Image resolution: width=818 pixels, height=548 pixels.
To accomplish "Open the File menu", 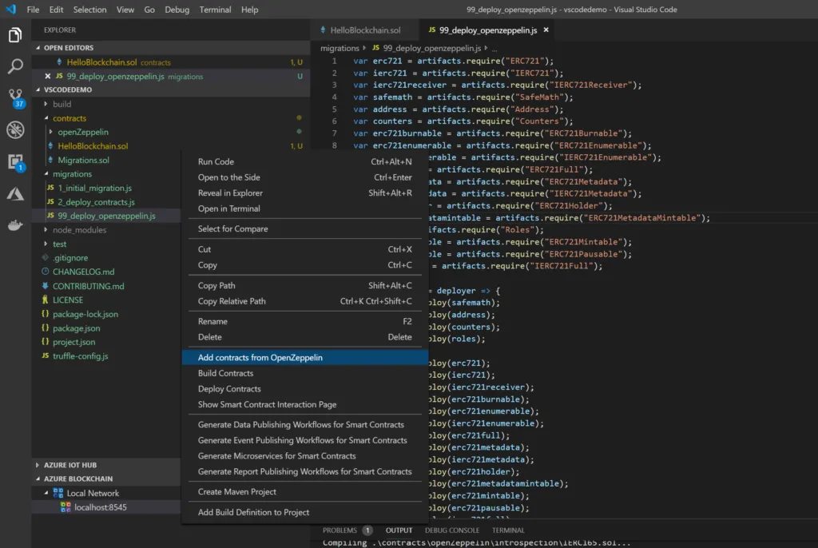I will [x=33, y=10].
